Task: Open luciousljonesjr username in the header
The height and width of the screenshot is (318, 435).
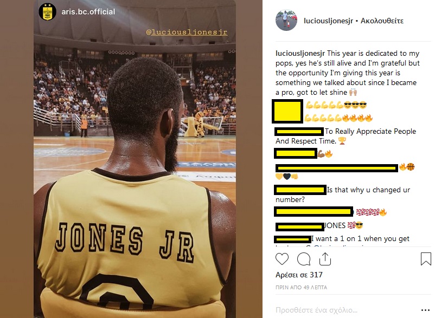Action: pyautogui.click(x=328, y=21)
